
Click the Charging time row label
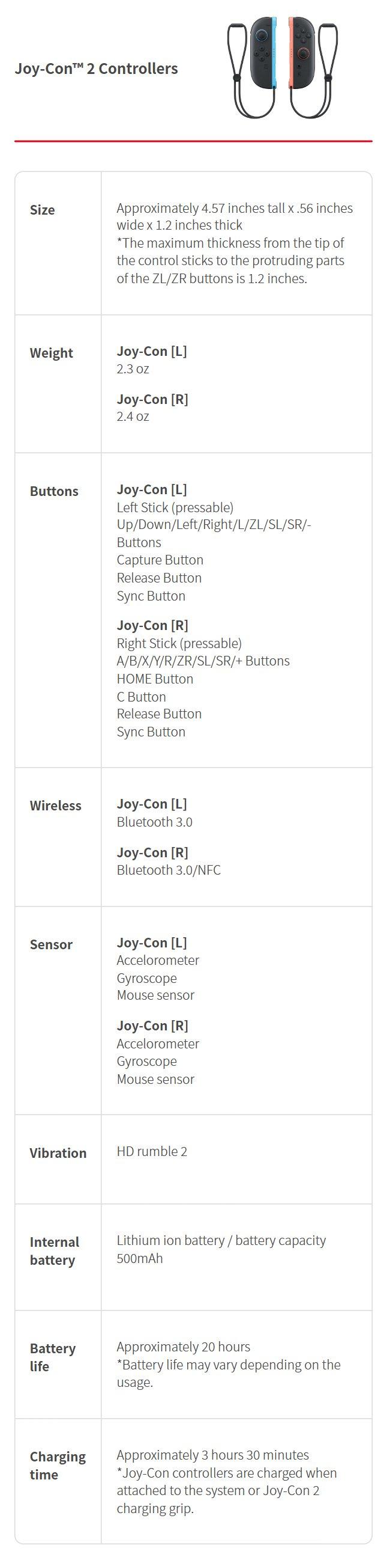pos(58,1465)
